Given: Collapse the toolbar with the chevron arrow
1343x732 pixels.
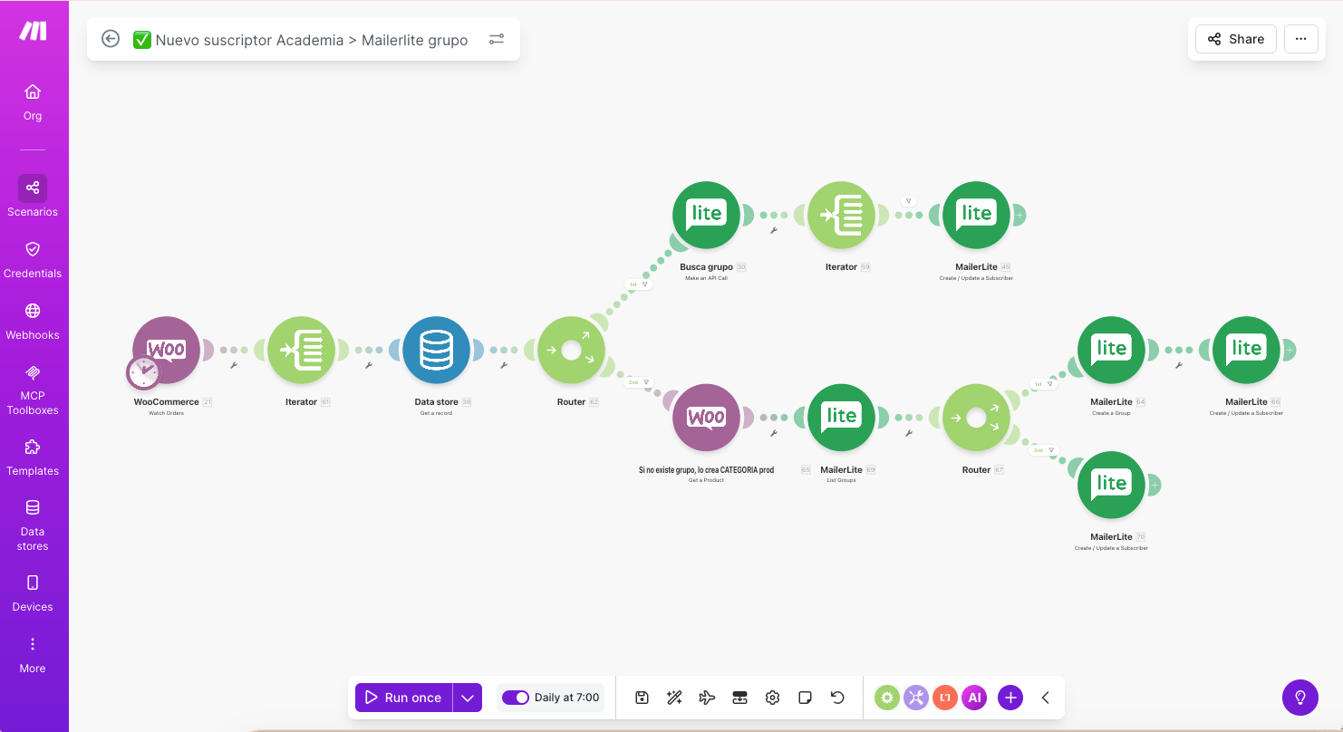Looking at the screenshot, I should tap(1045, 698).
